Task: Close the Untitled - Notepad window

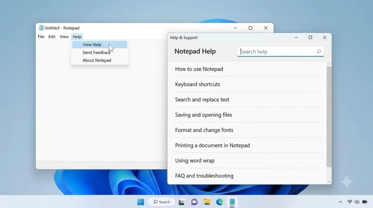Action: point(266,28)
